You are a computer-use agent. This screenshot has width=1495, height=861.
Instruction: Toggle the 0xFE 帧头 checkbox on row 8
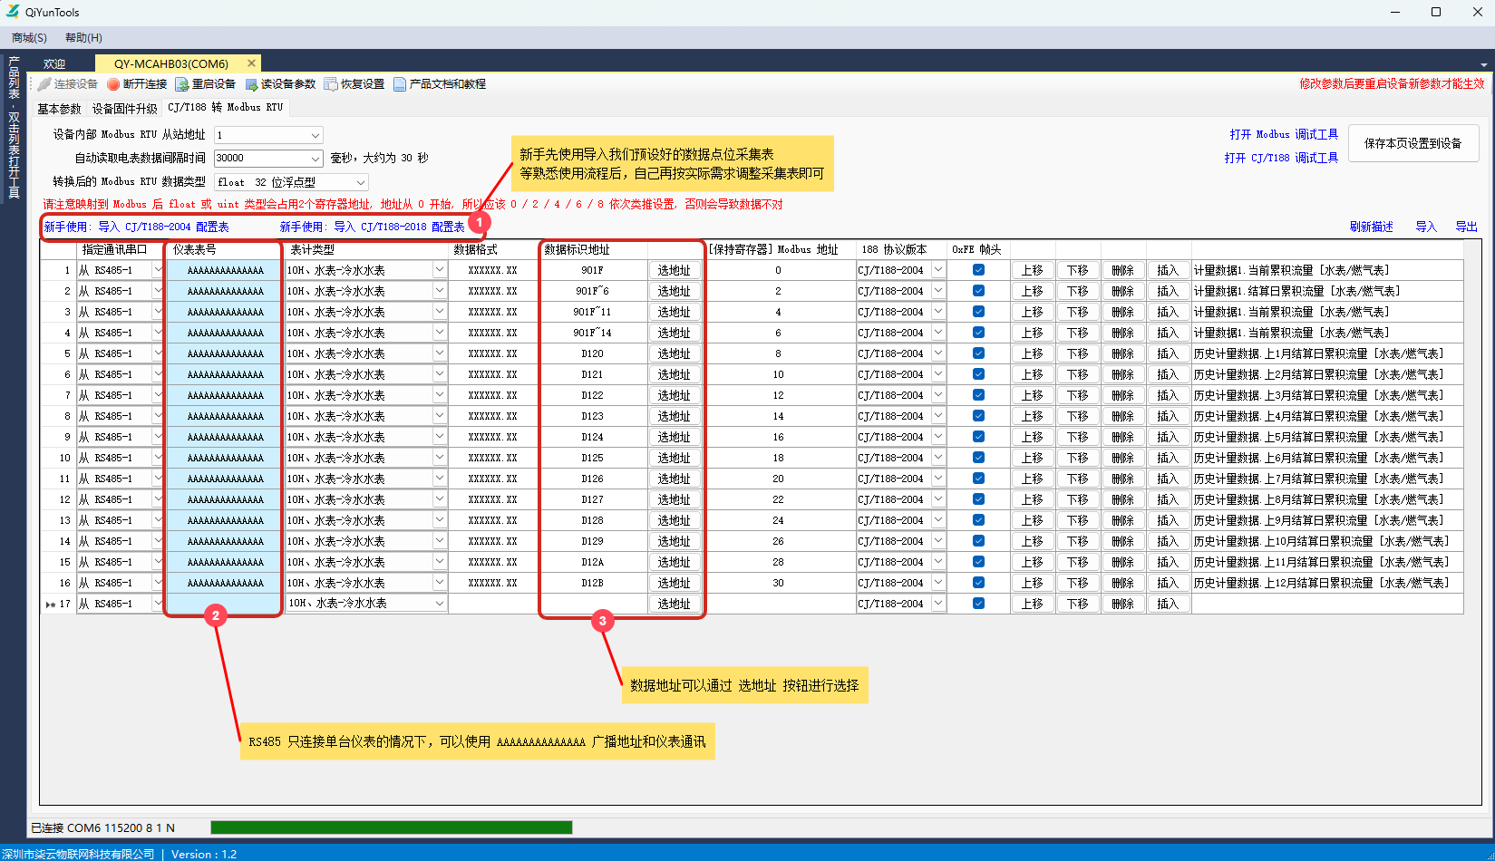point(978,415)
